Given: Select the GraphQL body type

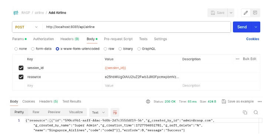Looking at the screenshot, I should (139, 49).
